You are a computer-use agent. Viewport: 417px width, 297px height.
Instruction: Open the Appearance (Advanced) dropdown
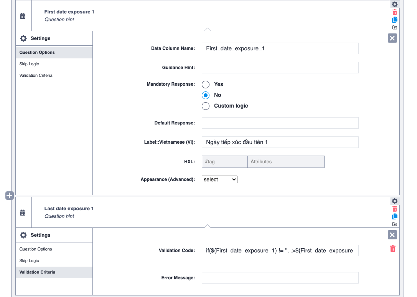219,179
